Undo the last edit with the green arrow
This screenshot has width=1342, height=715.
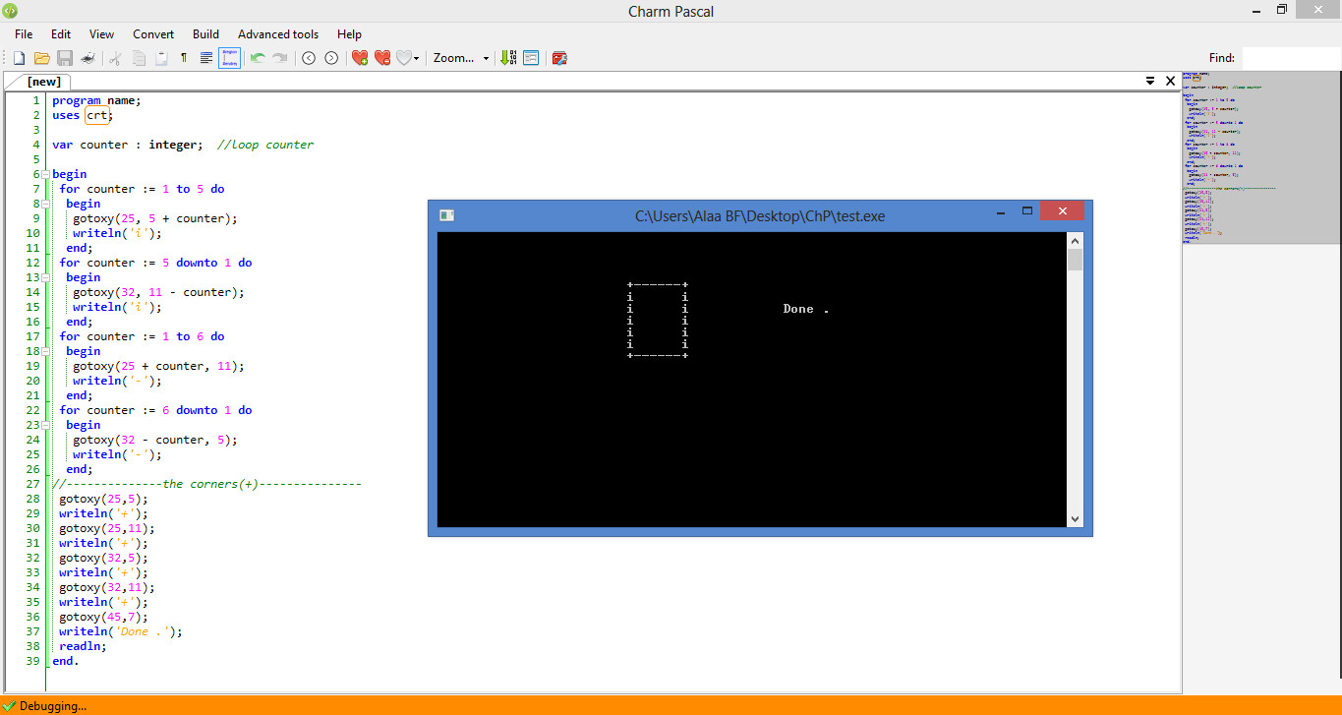[x=258, y=58]
